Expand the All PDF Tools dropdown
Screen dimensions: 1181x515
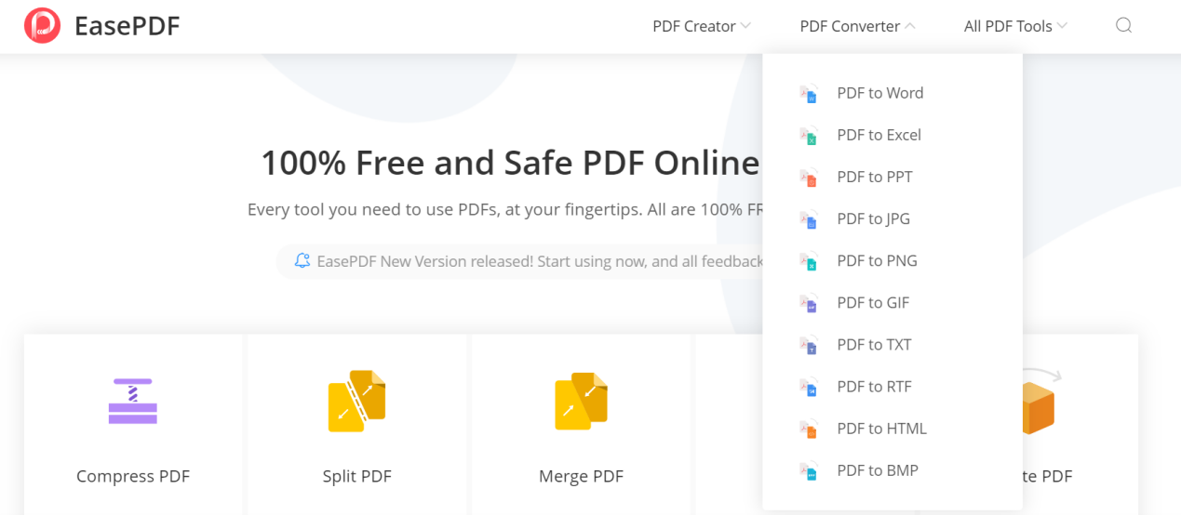pos(1015,26)
